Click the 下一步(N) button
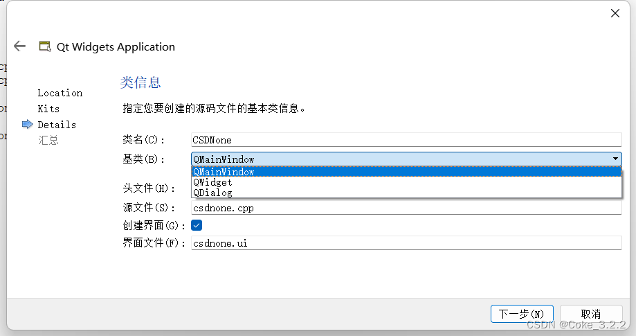The image size is (636, 336). click(x=522, y=314)
